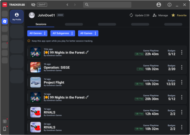190x135 pixels.
Task: Open the All Genres dropdown
Action: pyautogui.click(x=37, y=33)
